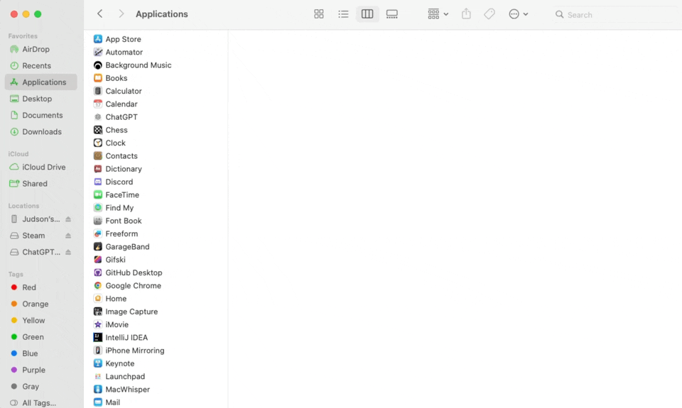The height and width of the screenshot is (408, 682).
Task: Select the App Store icon
Action: 98,39
